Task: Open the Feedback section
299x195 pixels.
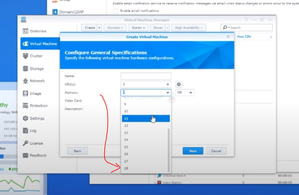Action: [x=35, y=155]
